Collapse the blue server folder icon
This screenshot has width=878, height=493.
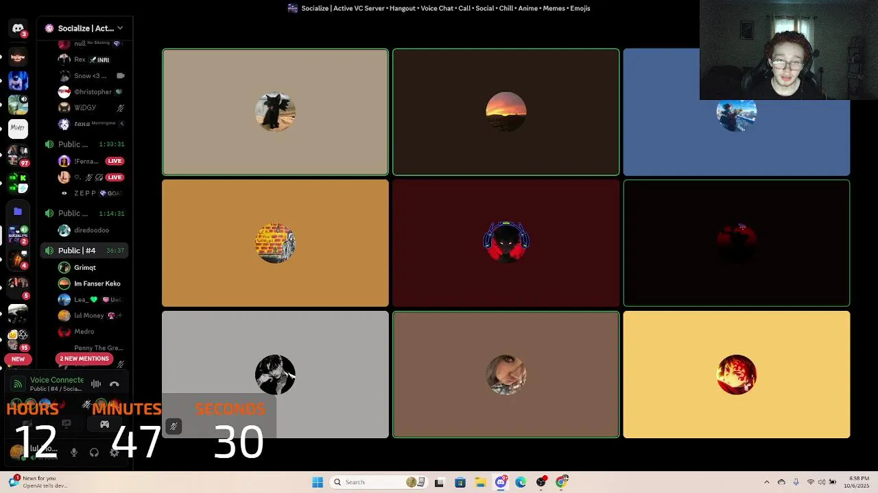18,212
